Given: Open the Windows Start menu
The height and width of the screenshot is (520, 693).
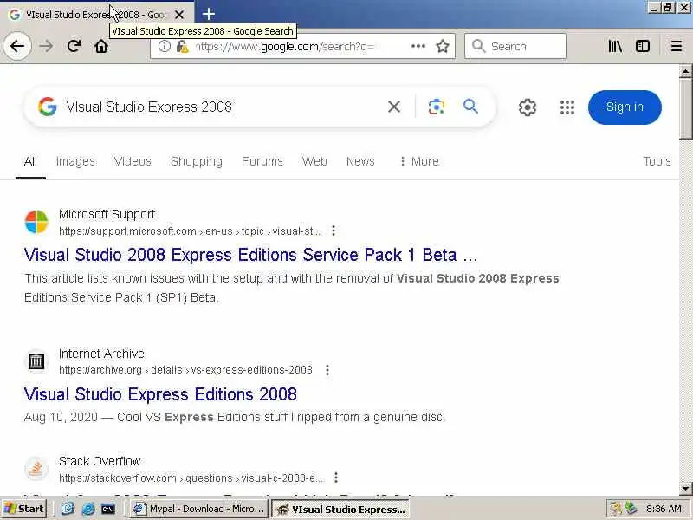Looking at the screenshot, I should (x=24, y=509).
